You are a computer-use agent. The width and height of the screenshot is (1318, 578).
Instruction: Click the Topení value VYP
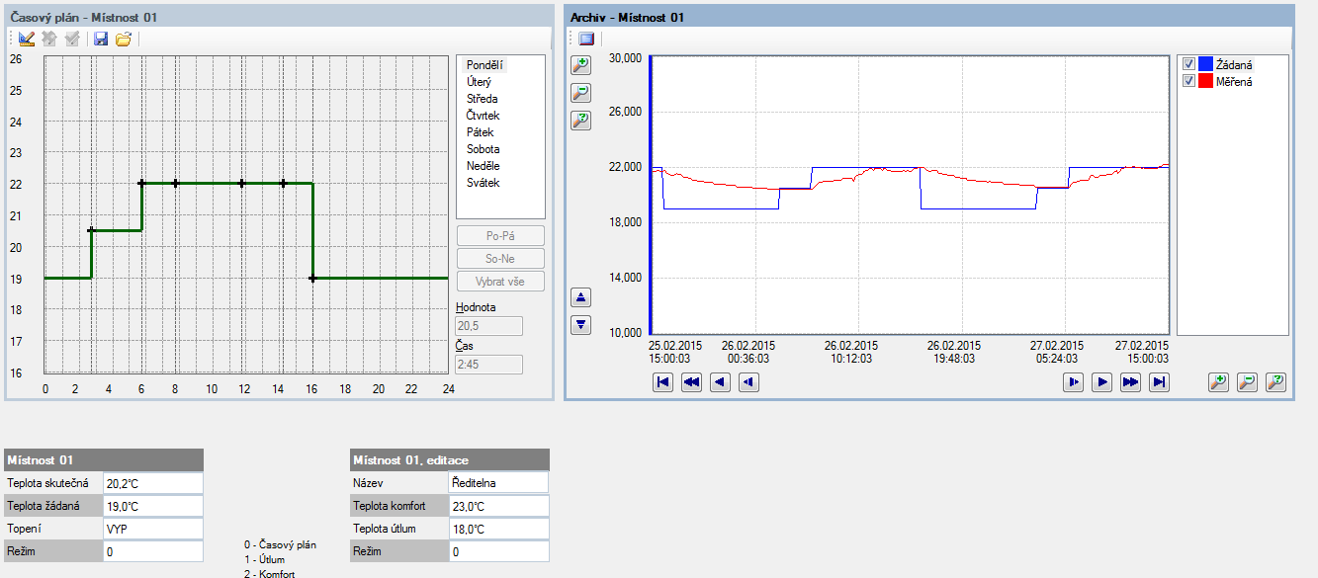(153, 529)
